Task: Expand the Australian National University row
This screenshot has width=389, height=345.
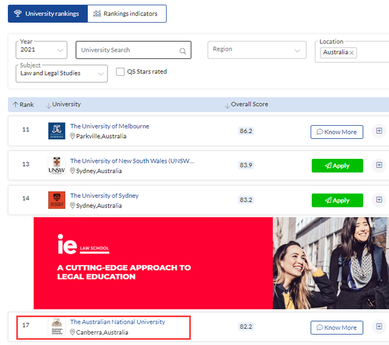Action: [x=379, y=326]
